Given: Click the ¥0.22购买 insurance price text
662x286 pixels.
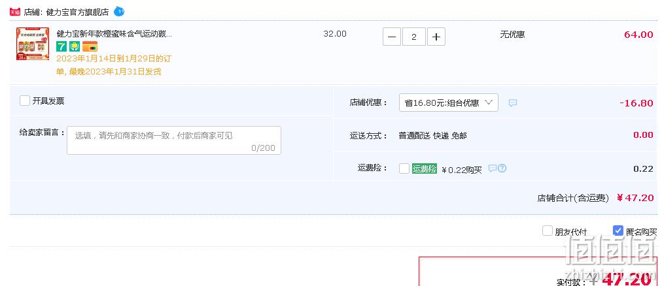Looking at the screenshot, I should [x=462, y=170].
